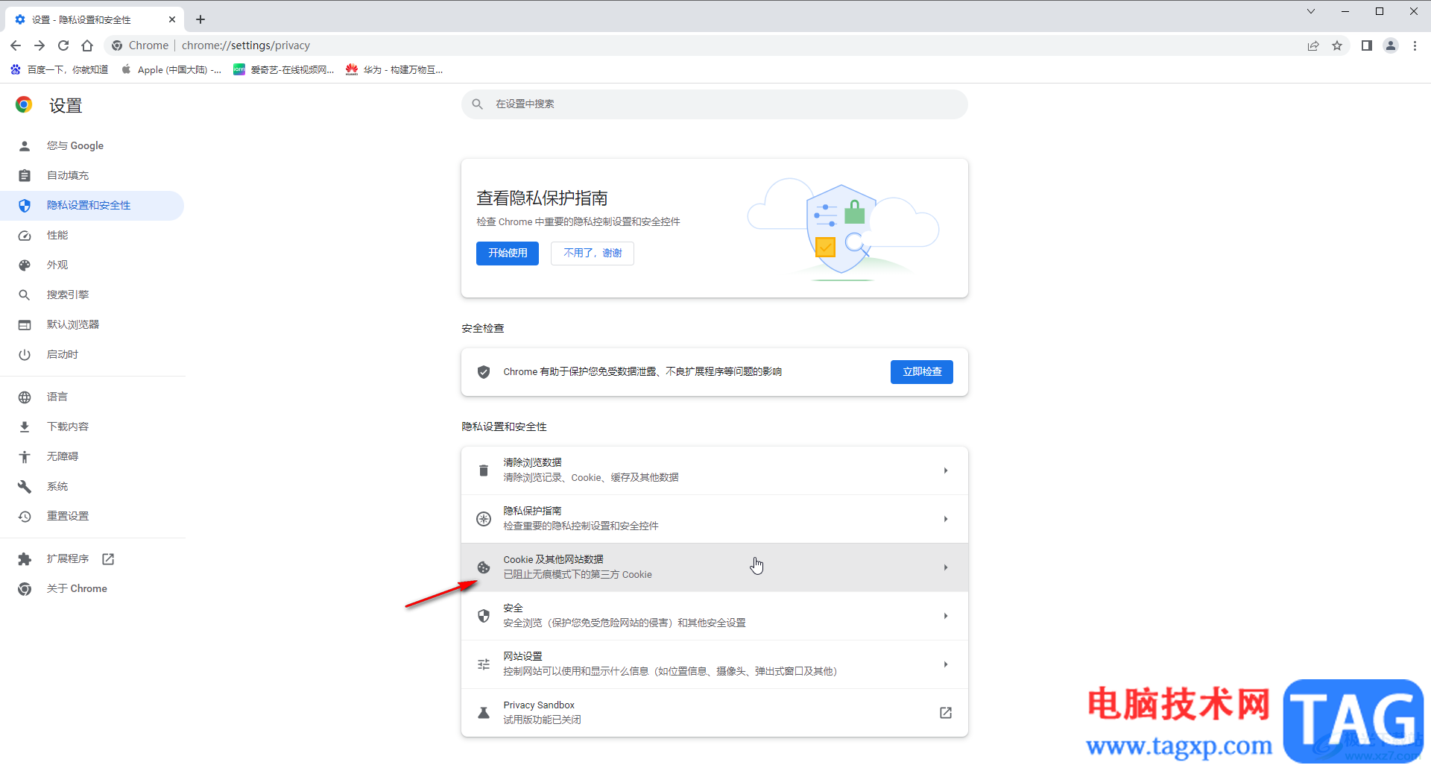Viewport: 1431px width, 768px height.
Task: Open Cookie 及其他网站数据 row
Action: click(714, 567)
